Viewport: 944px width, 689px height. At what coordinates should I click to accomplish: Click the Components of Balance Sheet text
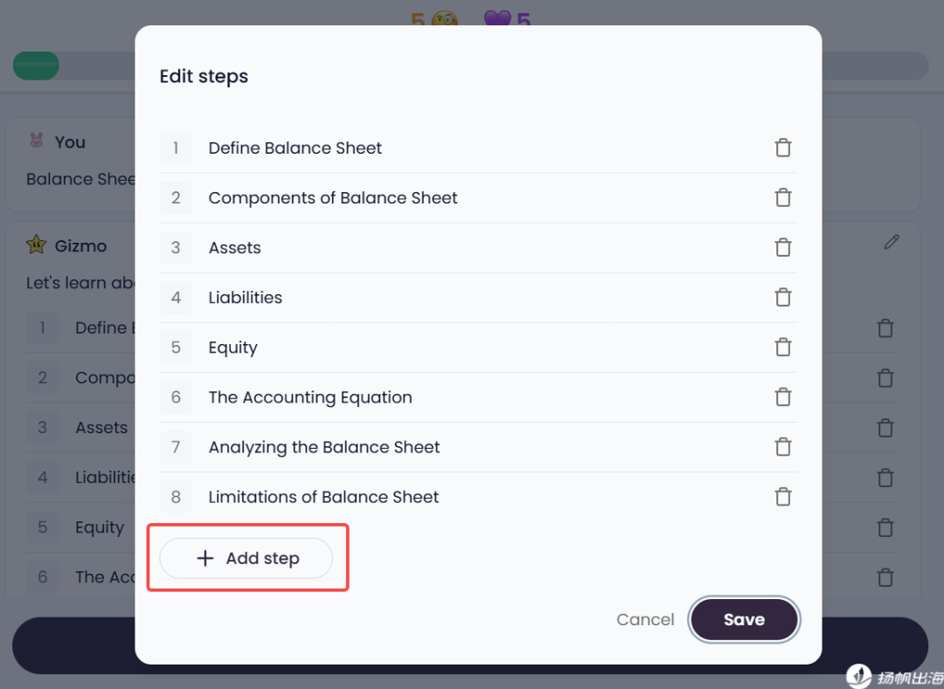coord(333,198)
